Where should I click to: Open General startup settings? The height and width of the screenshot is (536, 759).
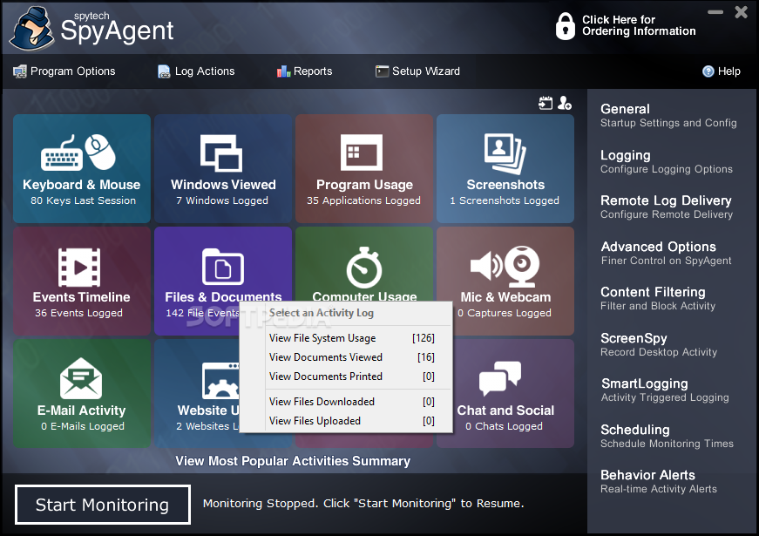(x=668, y=115)
